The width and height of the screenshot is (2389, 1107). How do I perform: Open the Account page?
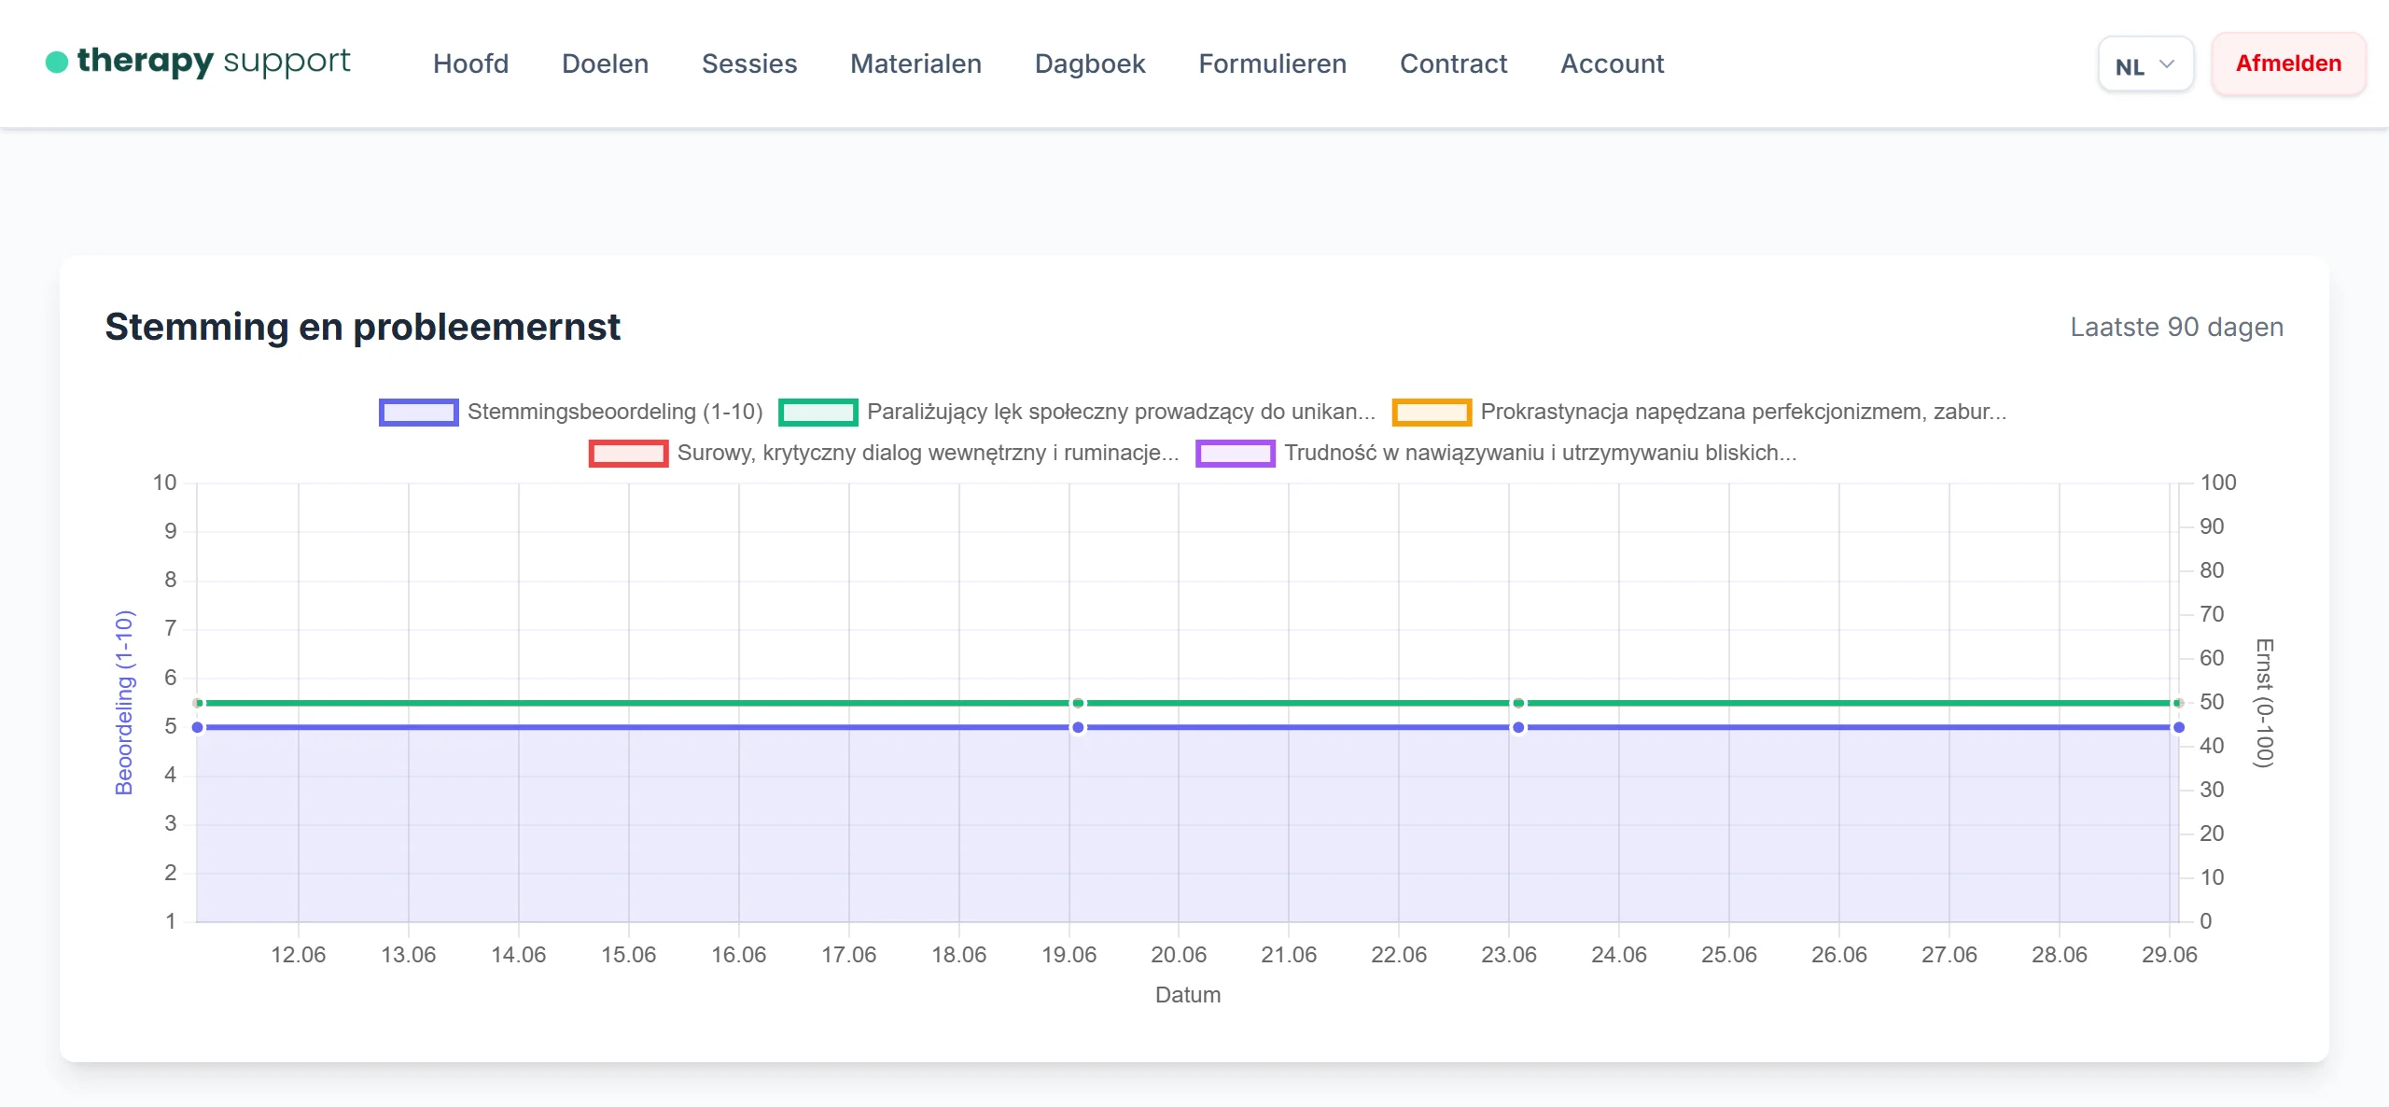tap(1612, 63)
